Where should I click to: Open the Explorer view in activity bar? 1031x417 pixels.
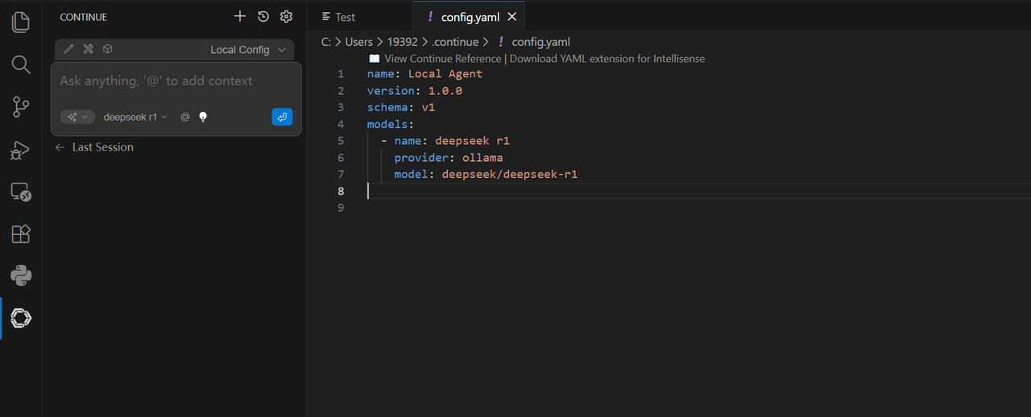point(21,22)
